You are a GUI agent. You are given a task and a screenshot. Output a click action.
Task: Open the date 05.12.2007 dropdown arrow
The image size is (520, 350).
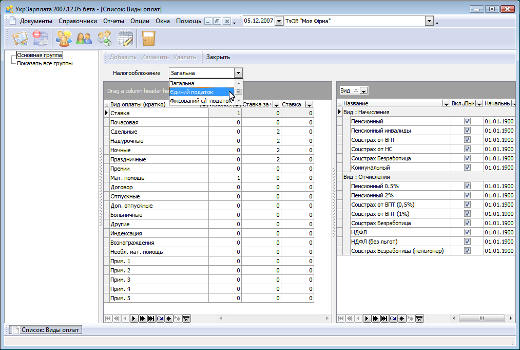[279, 21]
